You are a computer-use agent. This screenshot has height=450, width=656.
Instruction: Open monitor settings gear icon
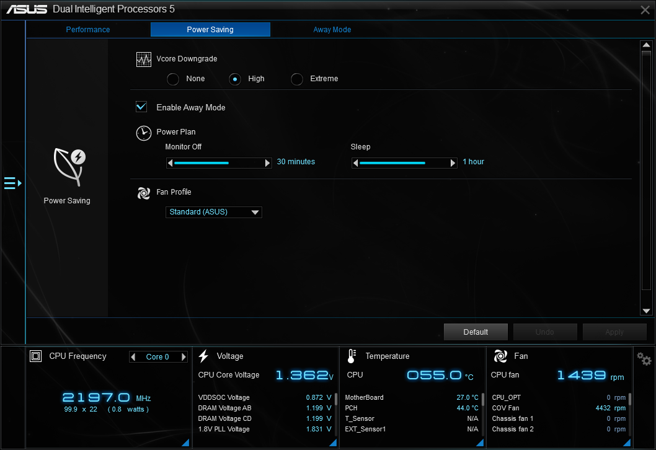click(644, 358)
